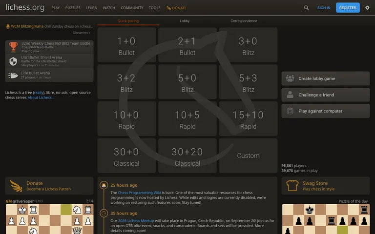Click the trophy icon for Chess960 Team Battle

pyautogui.click(x=13, y=47)
